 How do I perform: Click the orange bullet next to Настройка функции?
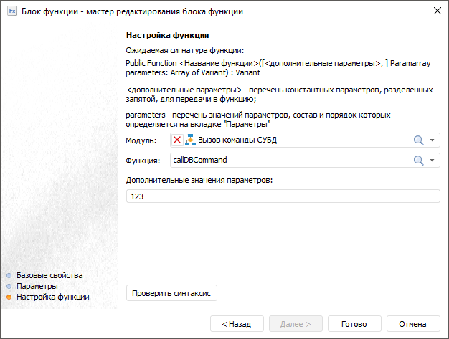[9, 297]
